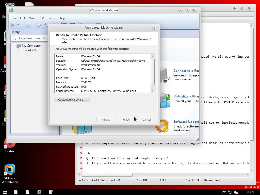Click the Location path value in settings
Viewport: 260px width, 195px height.
coord(115,61)
